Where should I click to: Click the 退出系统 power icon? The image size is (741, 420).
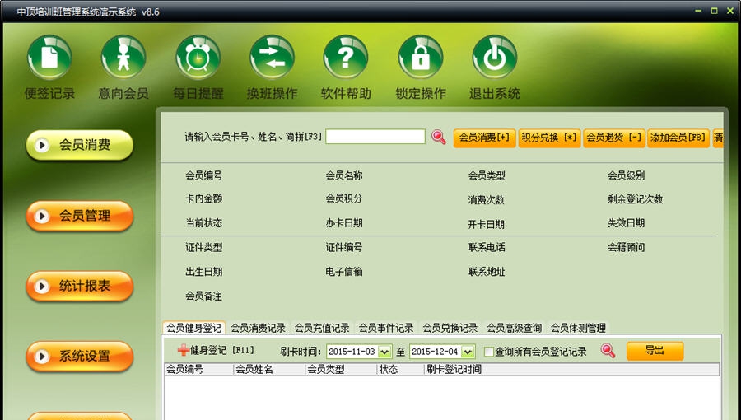(x=495, y=57)
